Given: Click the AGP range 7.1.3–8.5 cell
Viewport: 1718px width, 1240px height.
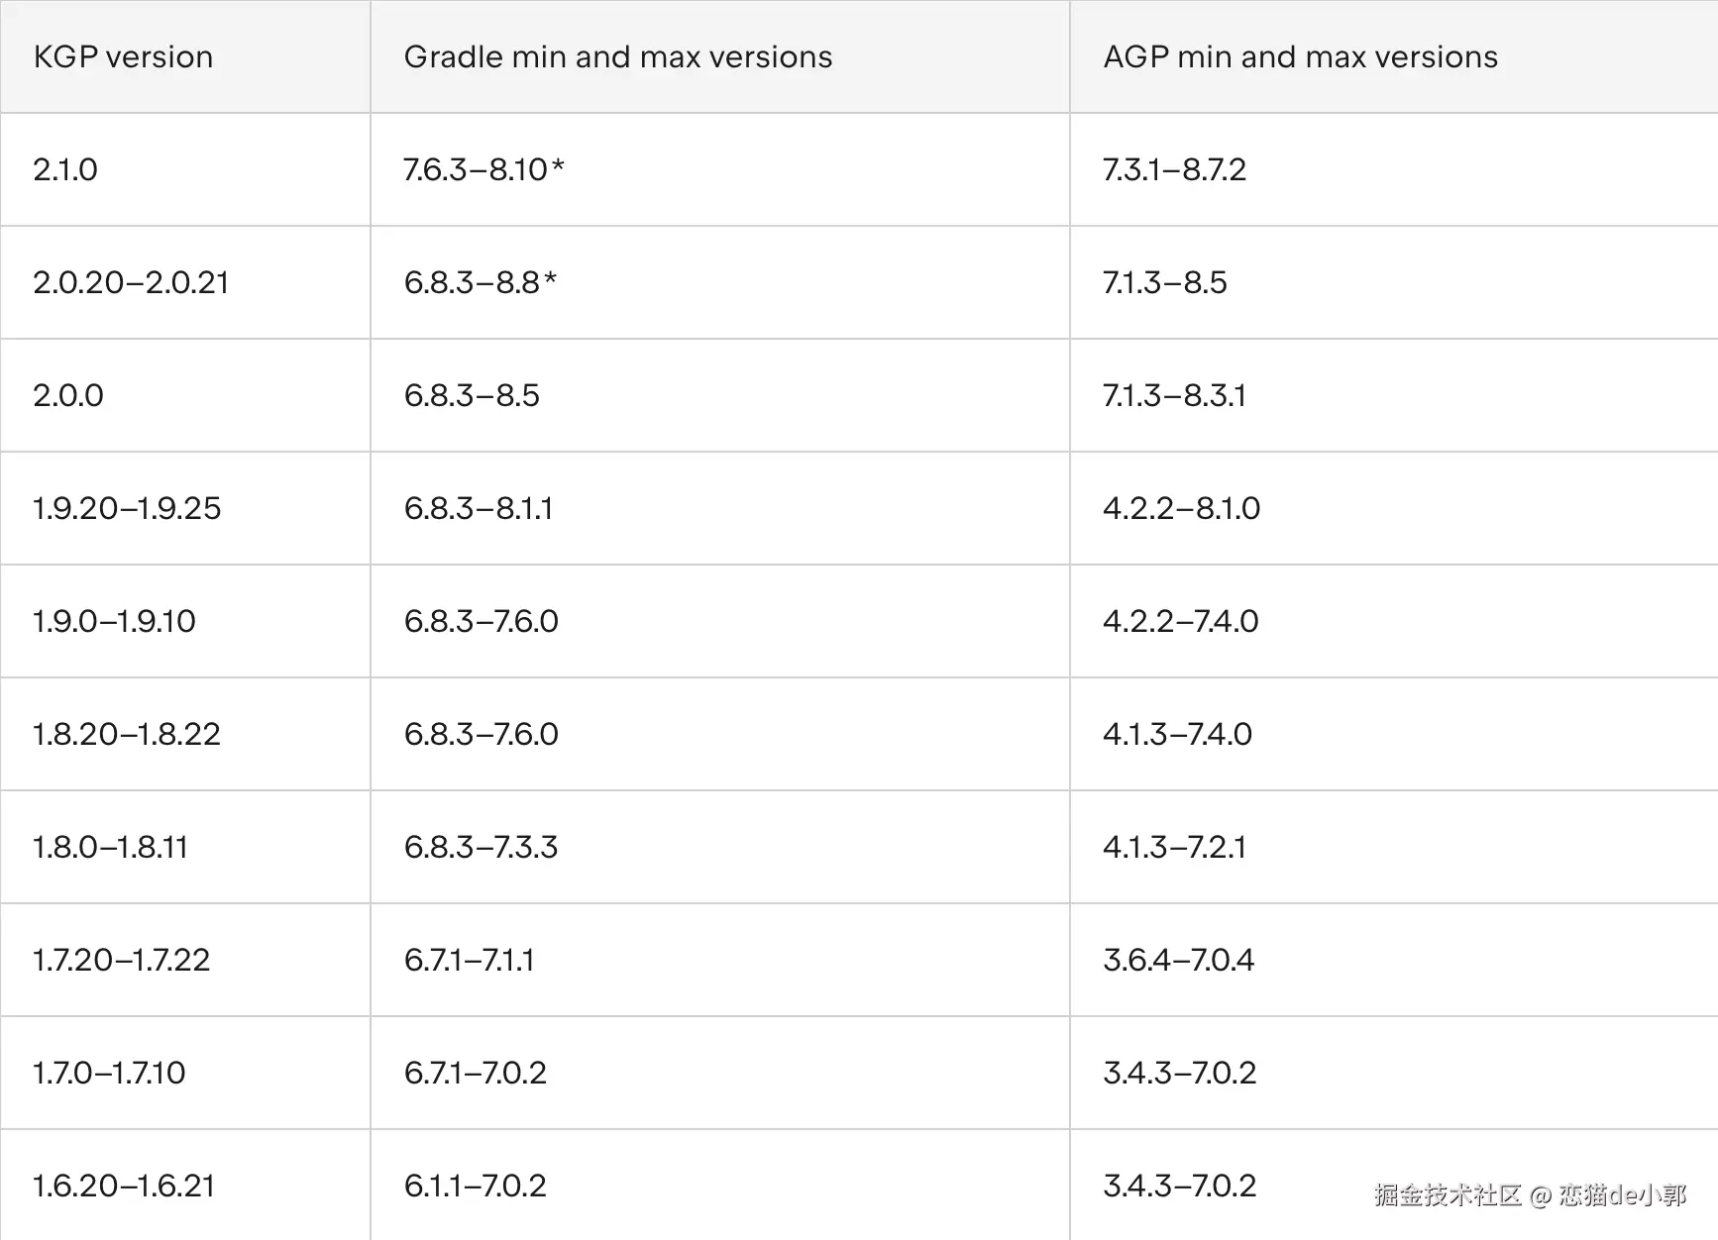Looking at the screenshot, I should (x=1164, y=283).
